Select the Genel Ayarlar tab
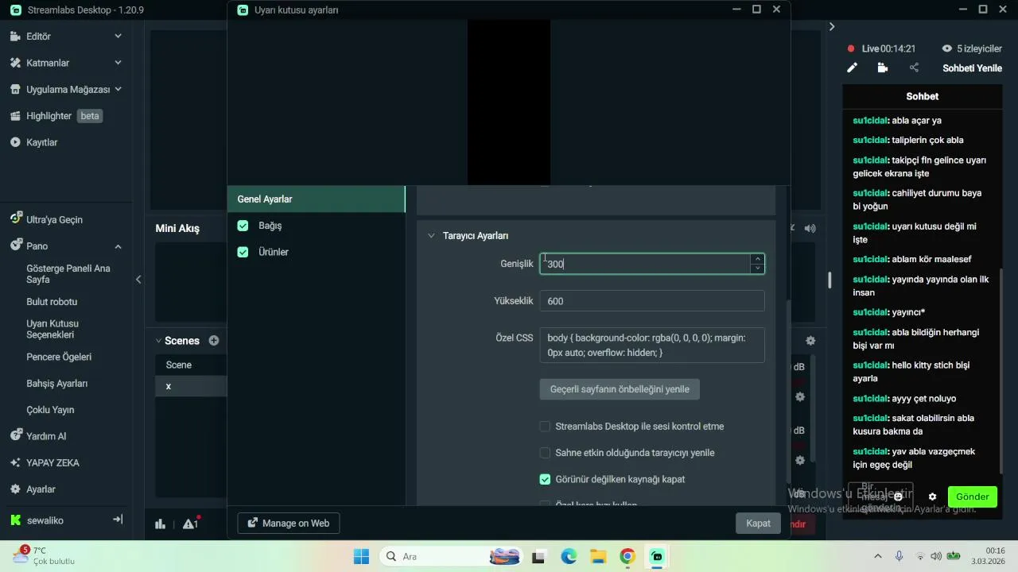This screenshot has width=1018, height=572. point(316,199)
